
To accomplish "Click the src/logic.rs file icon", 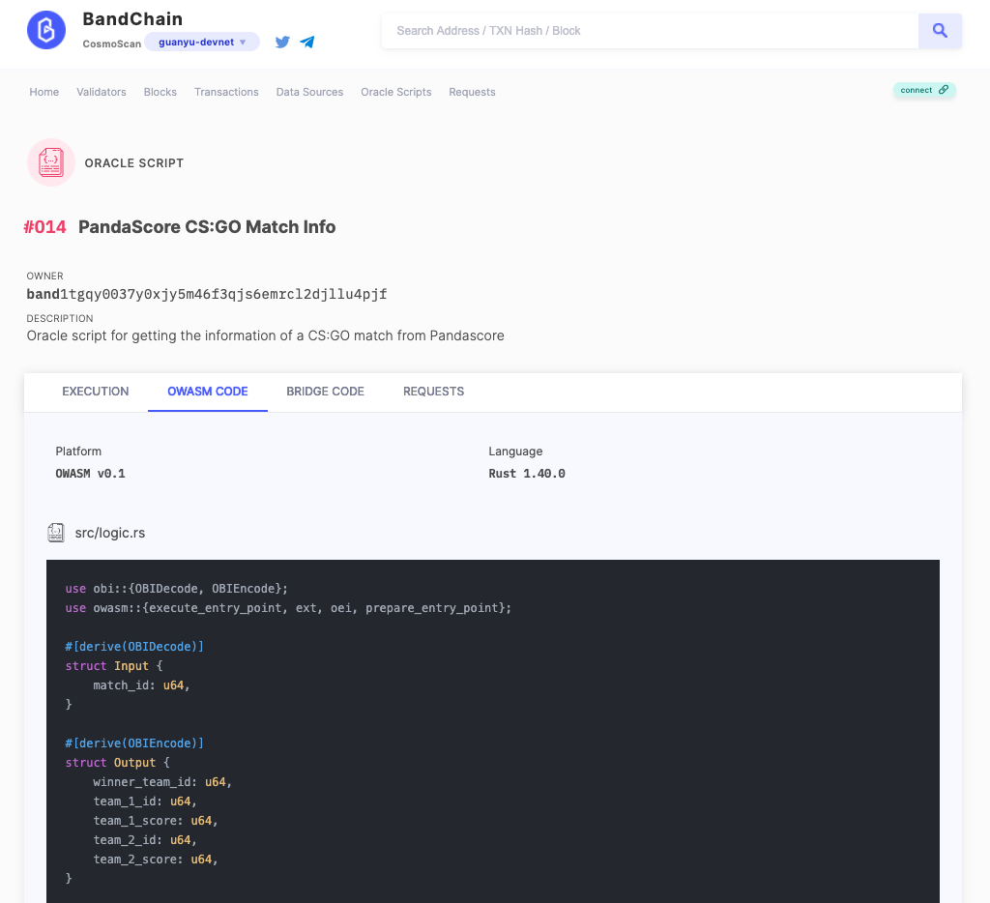I will pos(56,533).
